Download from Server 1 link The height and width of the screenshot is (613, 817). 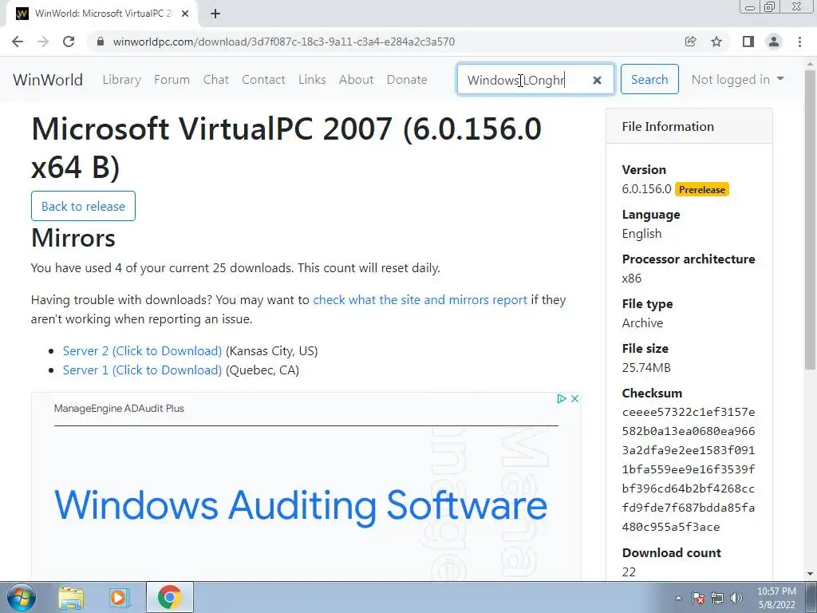coord(142,370)
